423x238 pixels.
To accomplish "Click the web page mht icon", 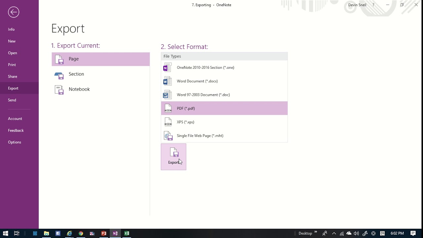I will click(x=168, y=136).
